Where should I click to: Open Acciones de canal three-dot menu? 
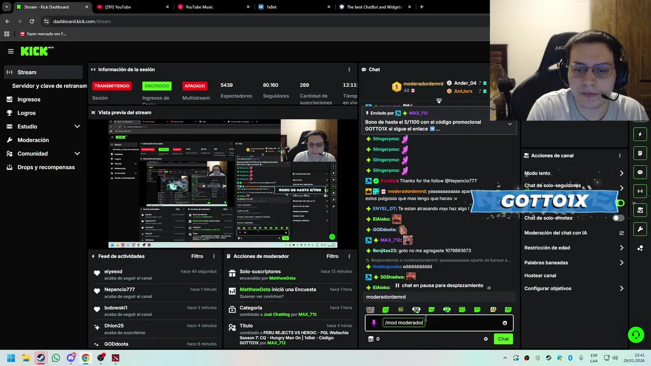coord(619,156)
